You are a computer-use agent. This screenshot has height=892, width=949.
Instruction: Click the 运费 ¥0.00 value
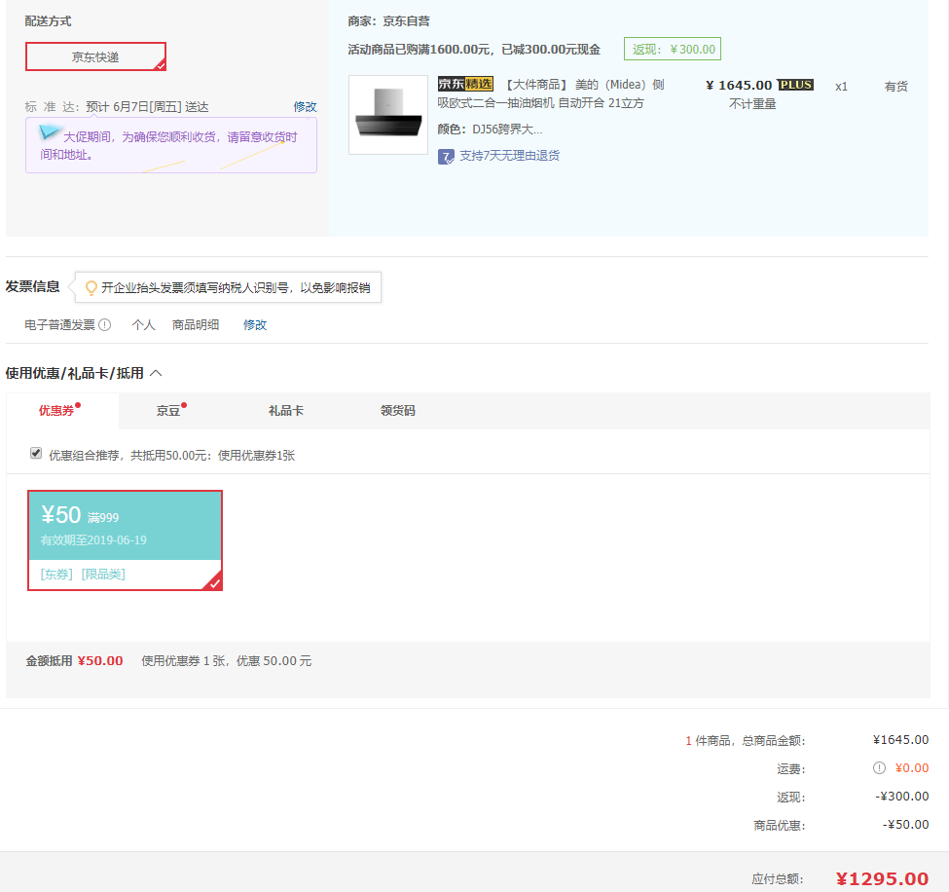click(912, 768)
